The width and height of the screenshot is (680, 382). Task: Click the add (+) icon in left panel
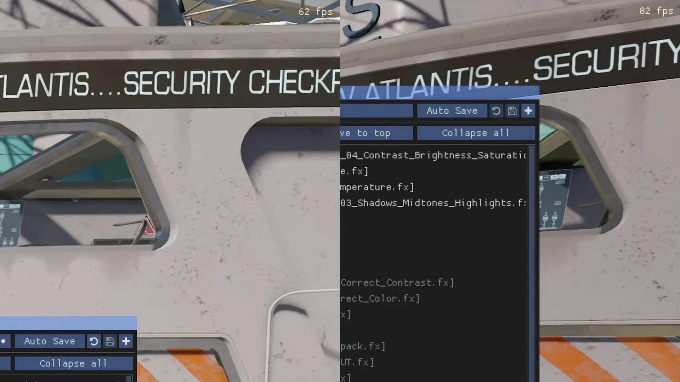tap(126, 341)
